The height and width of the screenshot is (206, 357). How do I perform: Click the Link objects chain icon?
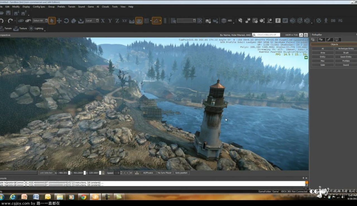[x=21, y=21]
